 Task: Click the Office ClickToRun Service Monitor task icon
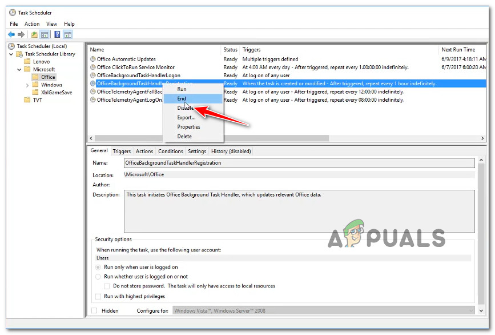coord(93,67)
